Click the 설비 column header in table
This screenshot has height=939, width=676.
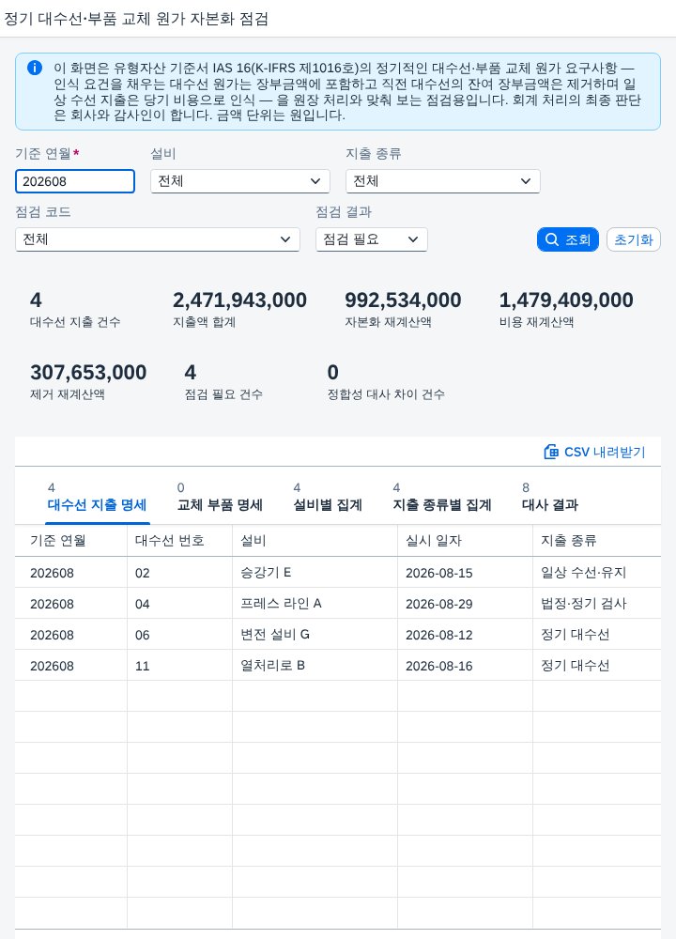[315, 541]
